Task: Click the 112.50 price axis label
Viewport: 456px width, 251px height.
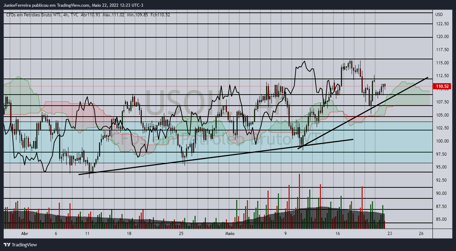Action: click(x=442, y=76)
